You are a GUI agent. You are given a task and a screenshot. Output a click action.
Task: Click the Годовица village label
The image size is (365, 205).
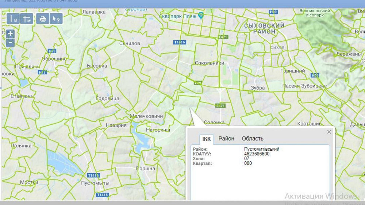(107, 99)
